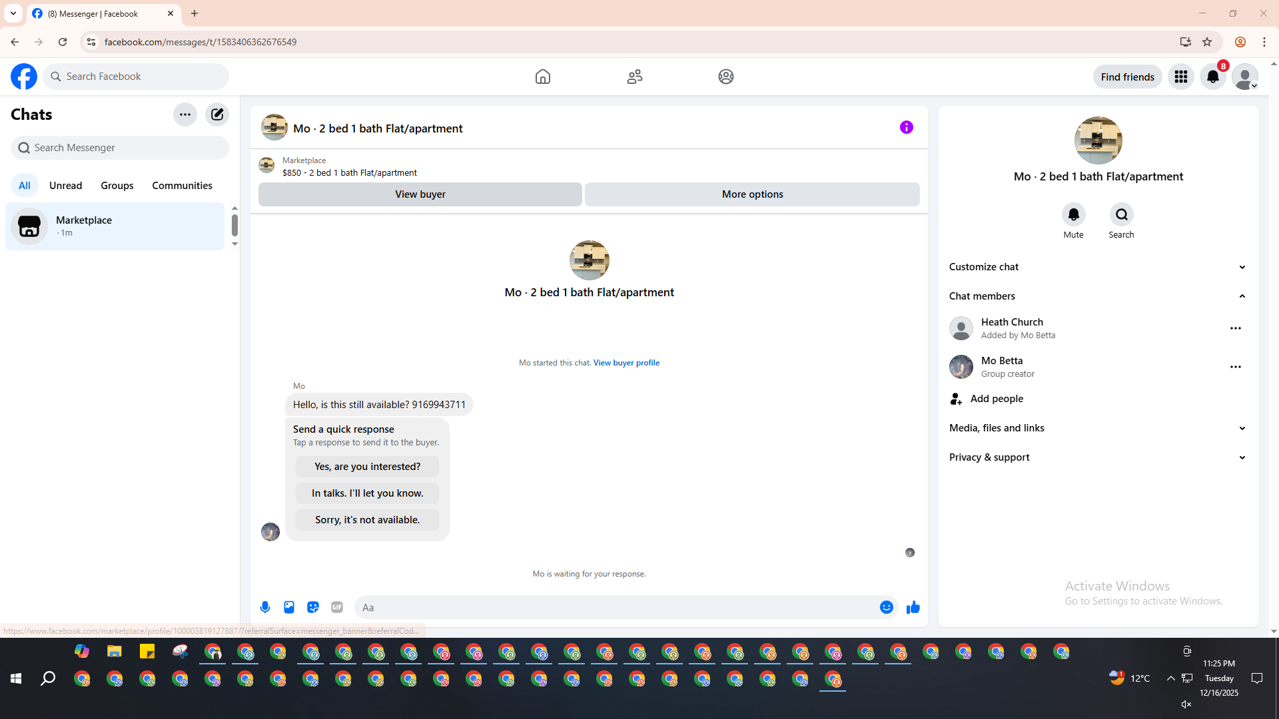Viewport: 1279px width, 719px height.
Task: Click the View buyer button
Action: click(420, 194)
